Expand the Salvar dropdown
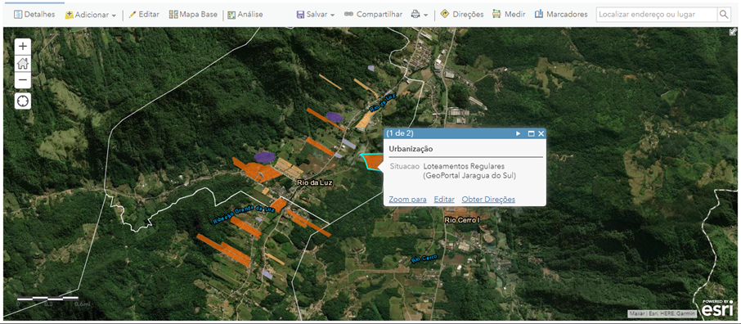Screen dimensions: 741x324 pos(316,15)
